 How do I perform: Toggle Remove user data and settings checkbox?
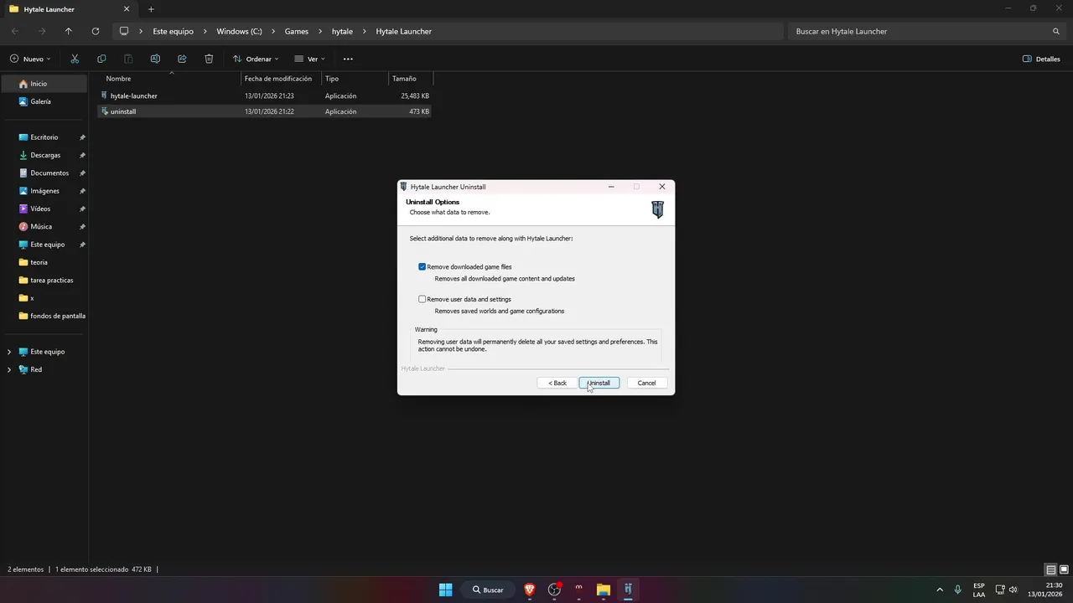click(422, 299)
